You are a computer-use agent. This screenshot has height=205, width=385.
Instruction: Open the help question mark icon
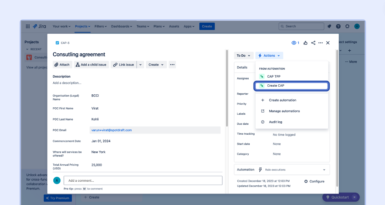click(x=338, y=26)
